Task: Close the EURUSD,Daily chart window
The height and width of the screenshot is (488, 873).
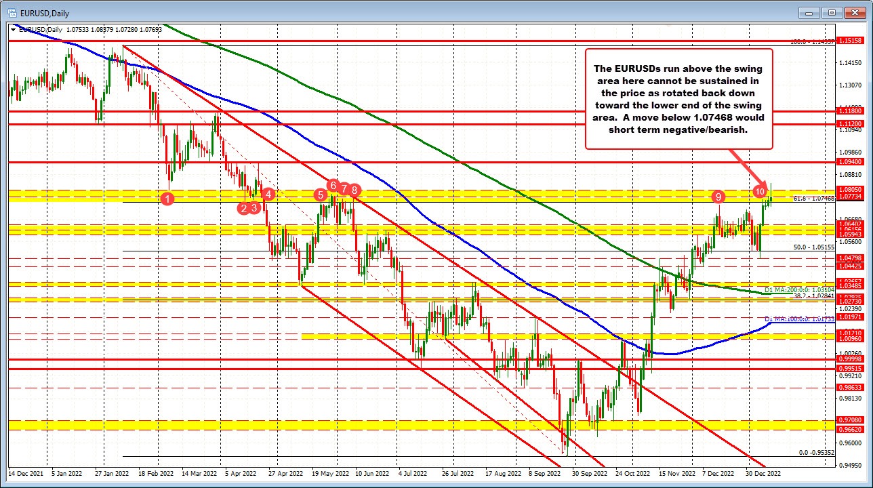Action: (x=854, y=12)
